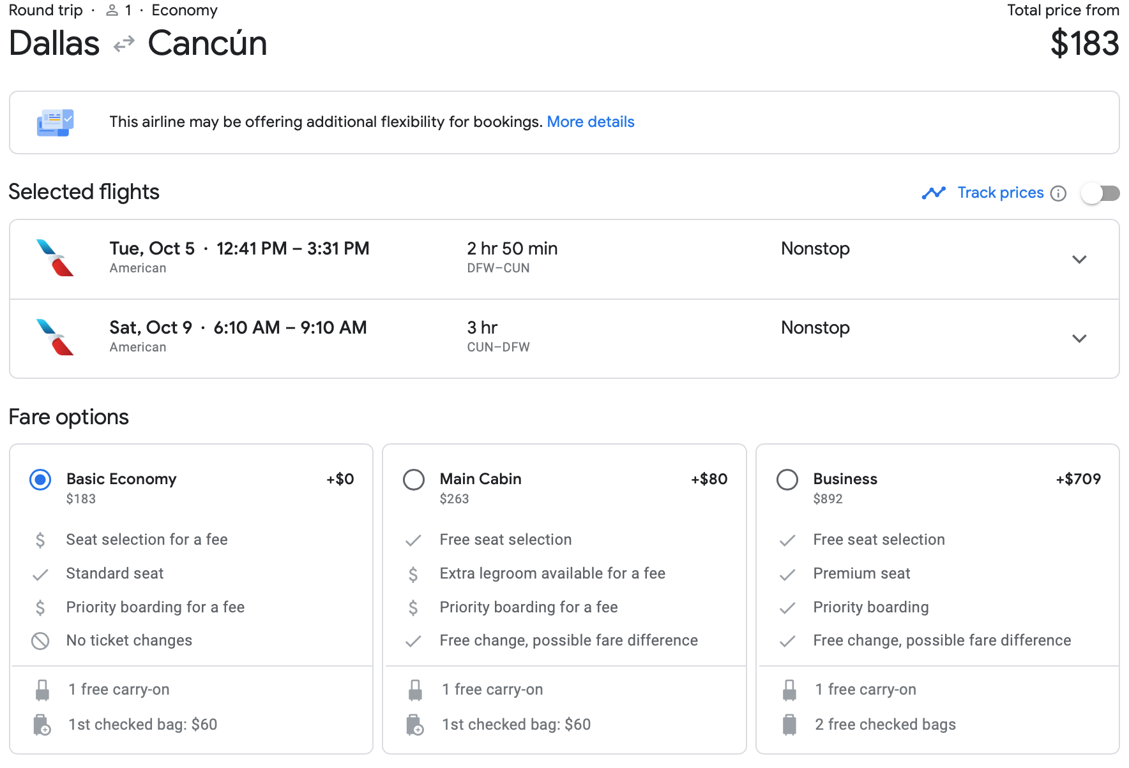Screen dimensions: 1129x768
Task: Click Basic Economy carry-on luggage icon
Action: [x=42, y=690]
